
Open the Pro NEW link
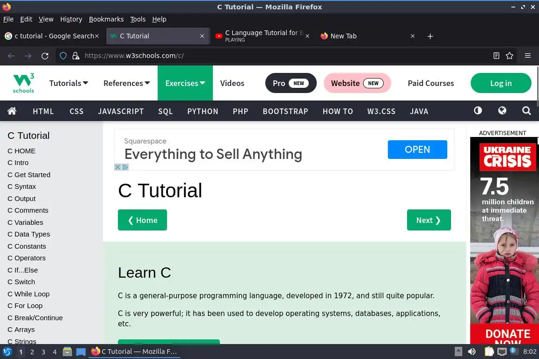pyautogui.click(x=291, y=83)
